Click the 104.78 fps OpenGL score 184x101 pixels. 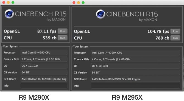158,31
